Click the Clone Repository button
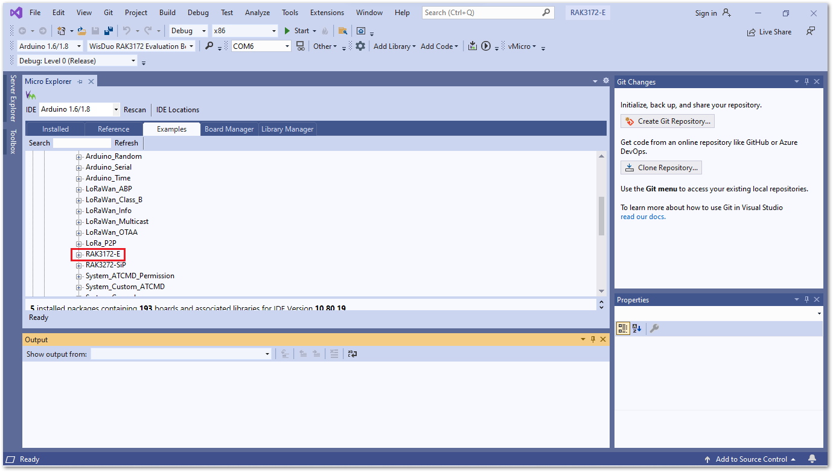833x472 pixels. 661,168
